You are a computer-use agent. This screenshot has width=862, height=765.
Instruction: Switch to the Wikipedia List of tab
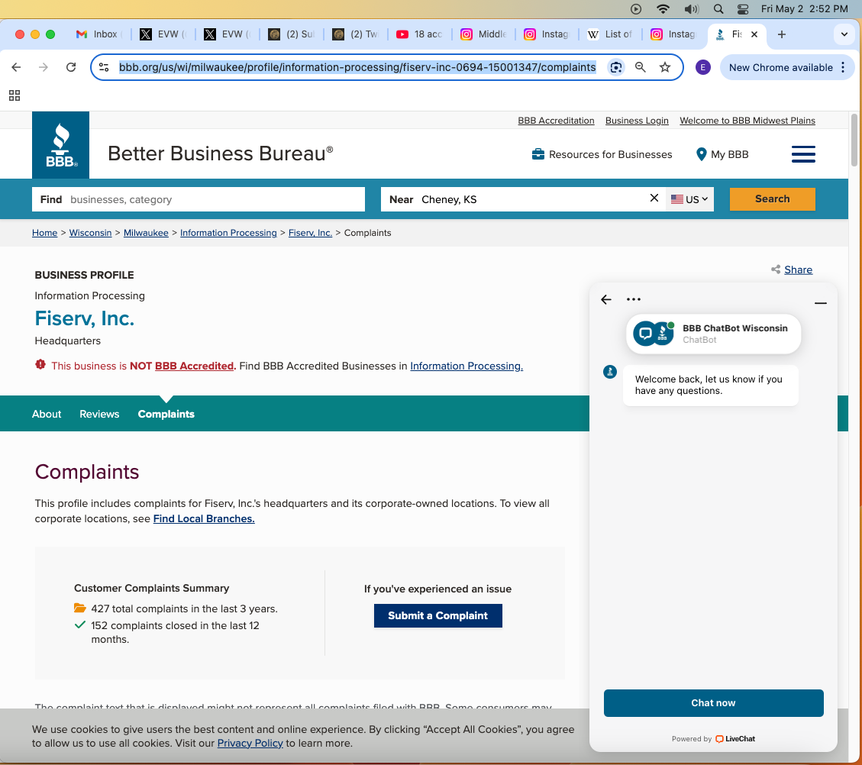pos(610,34)
